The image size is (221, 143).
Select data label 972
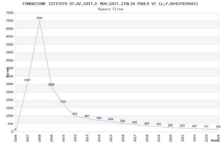(x=75, y=114)
